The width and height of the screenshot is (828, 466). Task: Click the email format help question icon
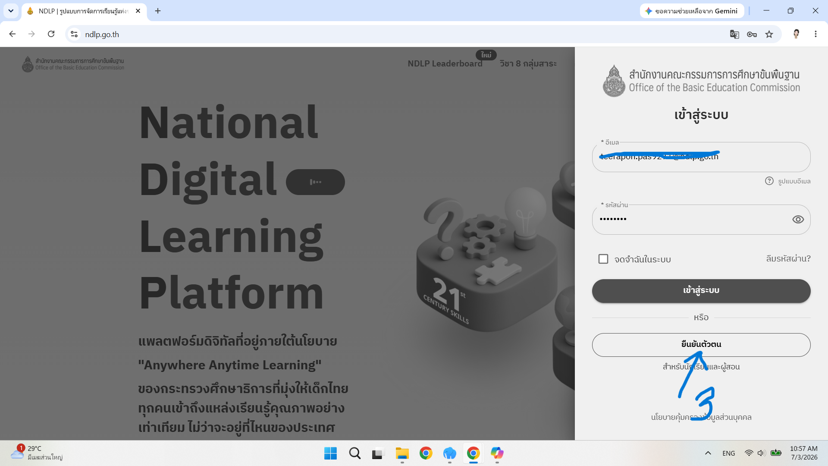tap(769, 181)
